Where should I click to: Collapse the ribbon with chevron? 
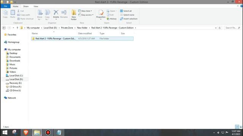tap(238, 6)
